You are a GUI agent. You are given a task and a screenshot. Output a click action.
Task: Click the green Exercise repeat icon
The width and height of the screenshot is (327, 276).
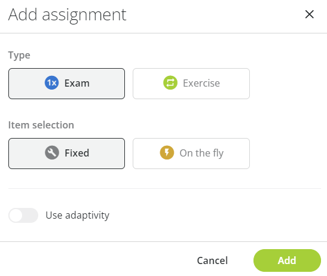[x=170, y=83]
